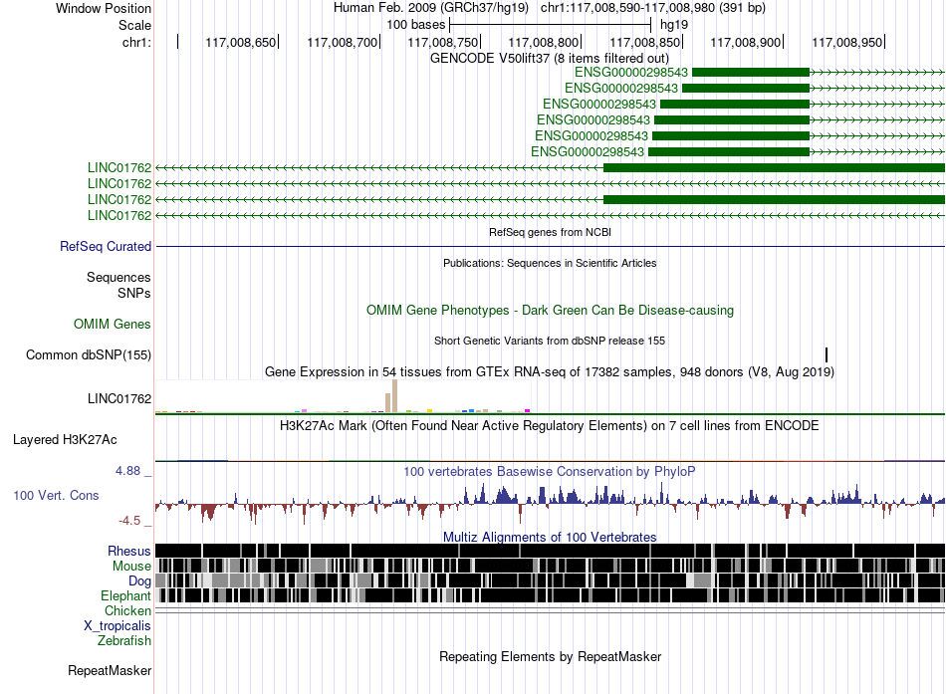The image size is (946, 694).
Task: Open OMIM Gene Phenotypes track title
Action: pos(550,311)
